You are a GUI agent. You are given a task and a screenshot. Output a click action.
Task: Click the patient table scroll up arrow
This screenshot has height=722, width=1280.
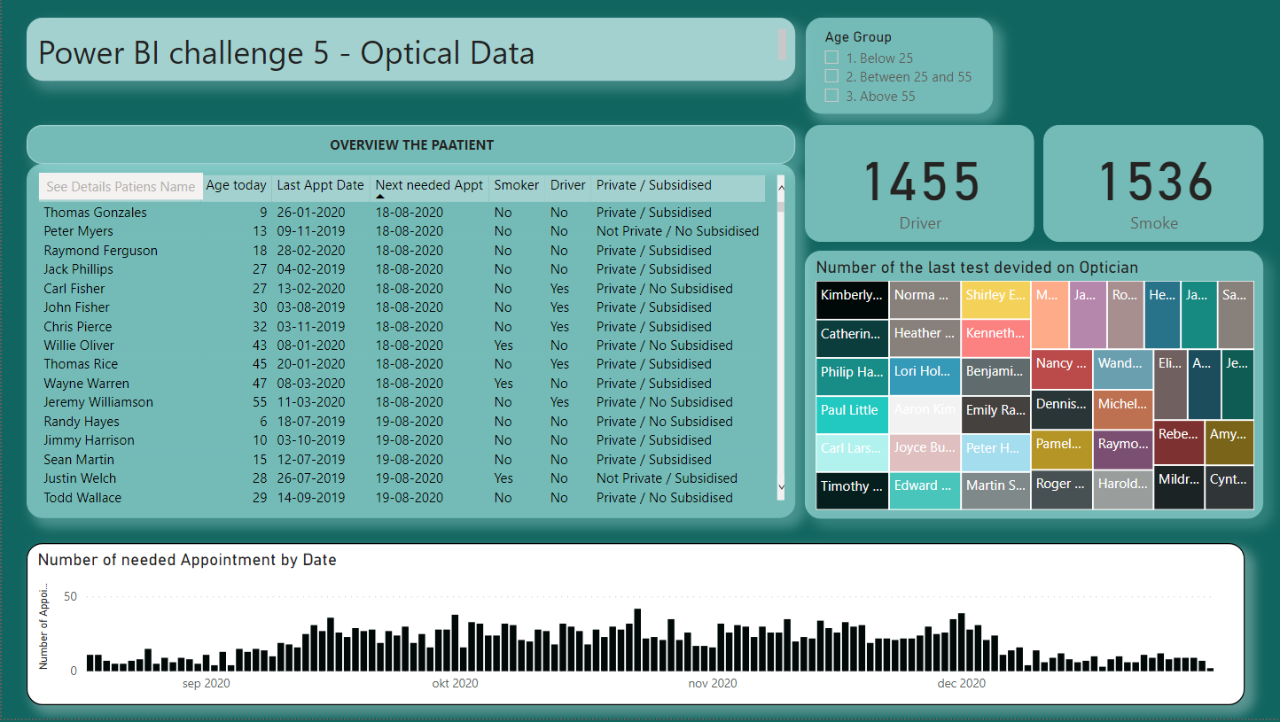(x=781, y=187)
